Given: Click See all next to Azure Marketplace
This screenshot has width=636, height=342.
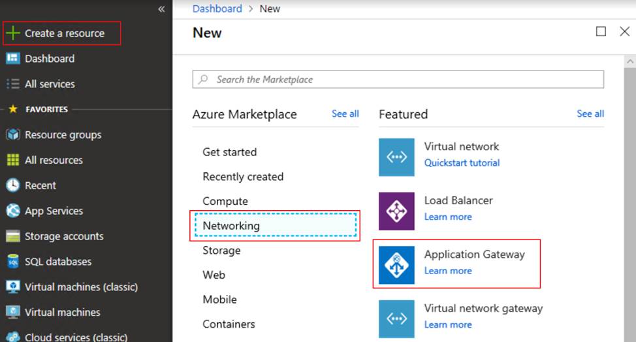Looking at the screenshot, I should click(x=345, y=114).
